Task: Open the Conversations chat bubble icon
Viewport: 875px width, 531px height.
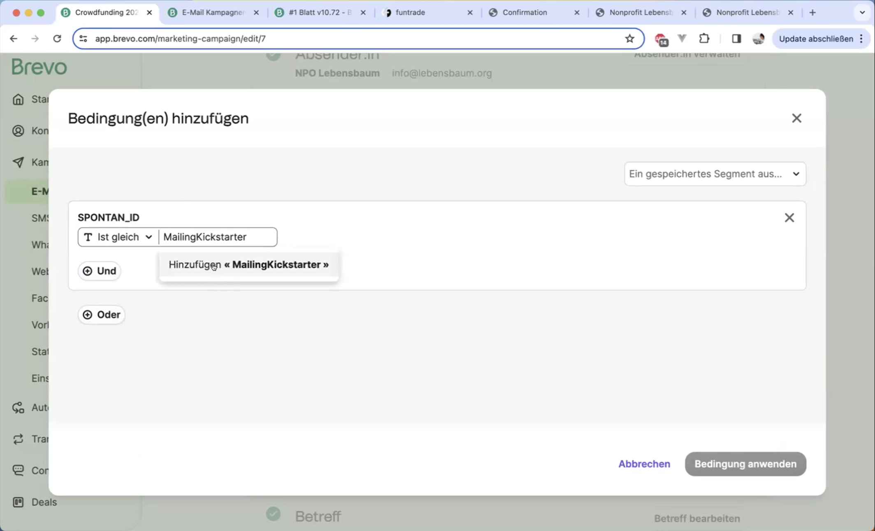Action: (x=18, y=470)
